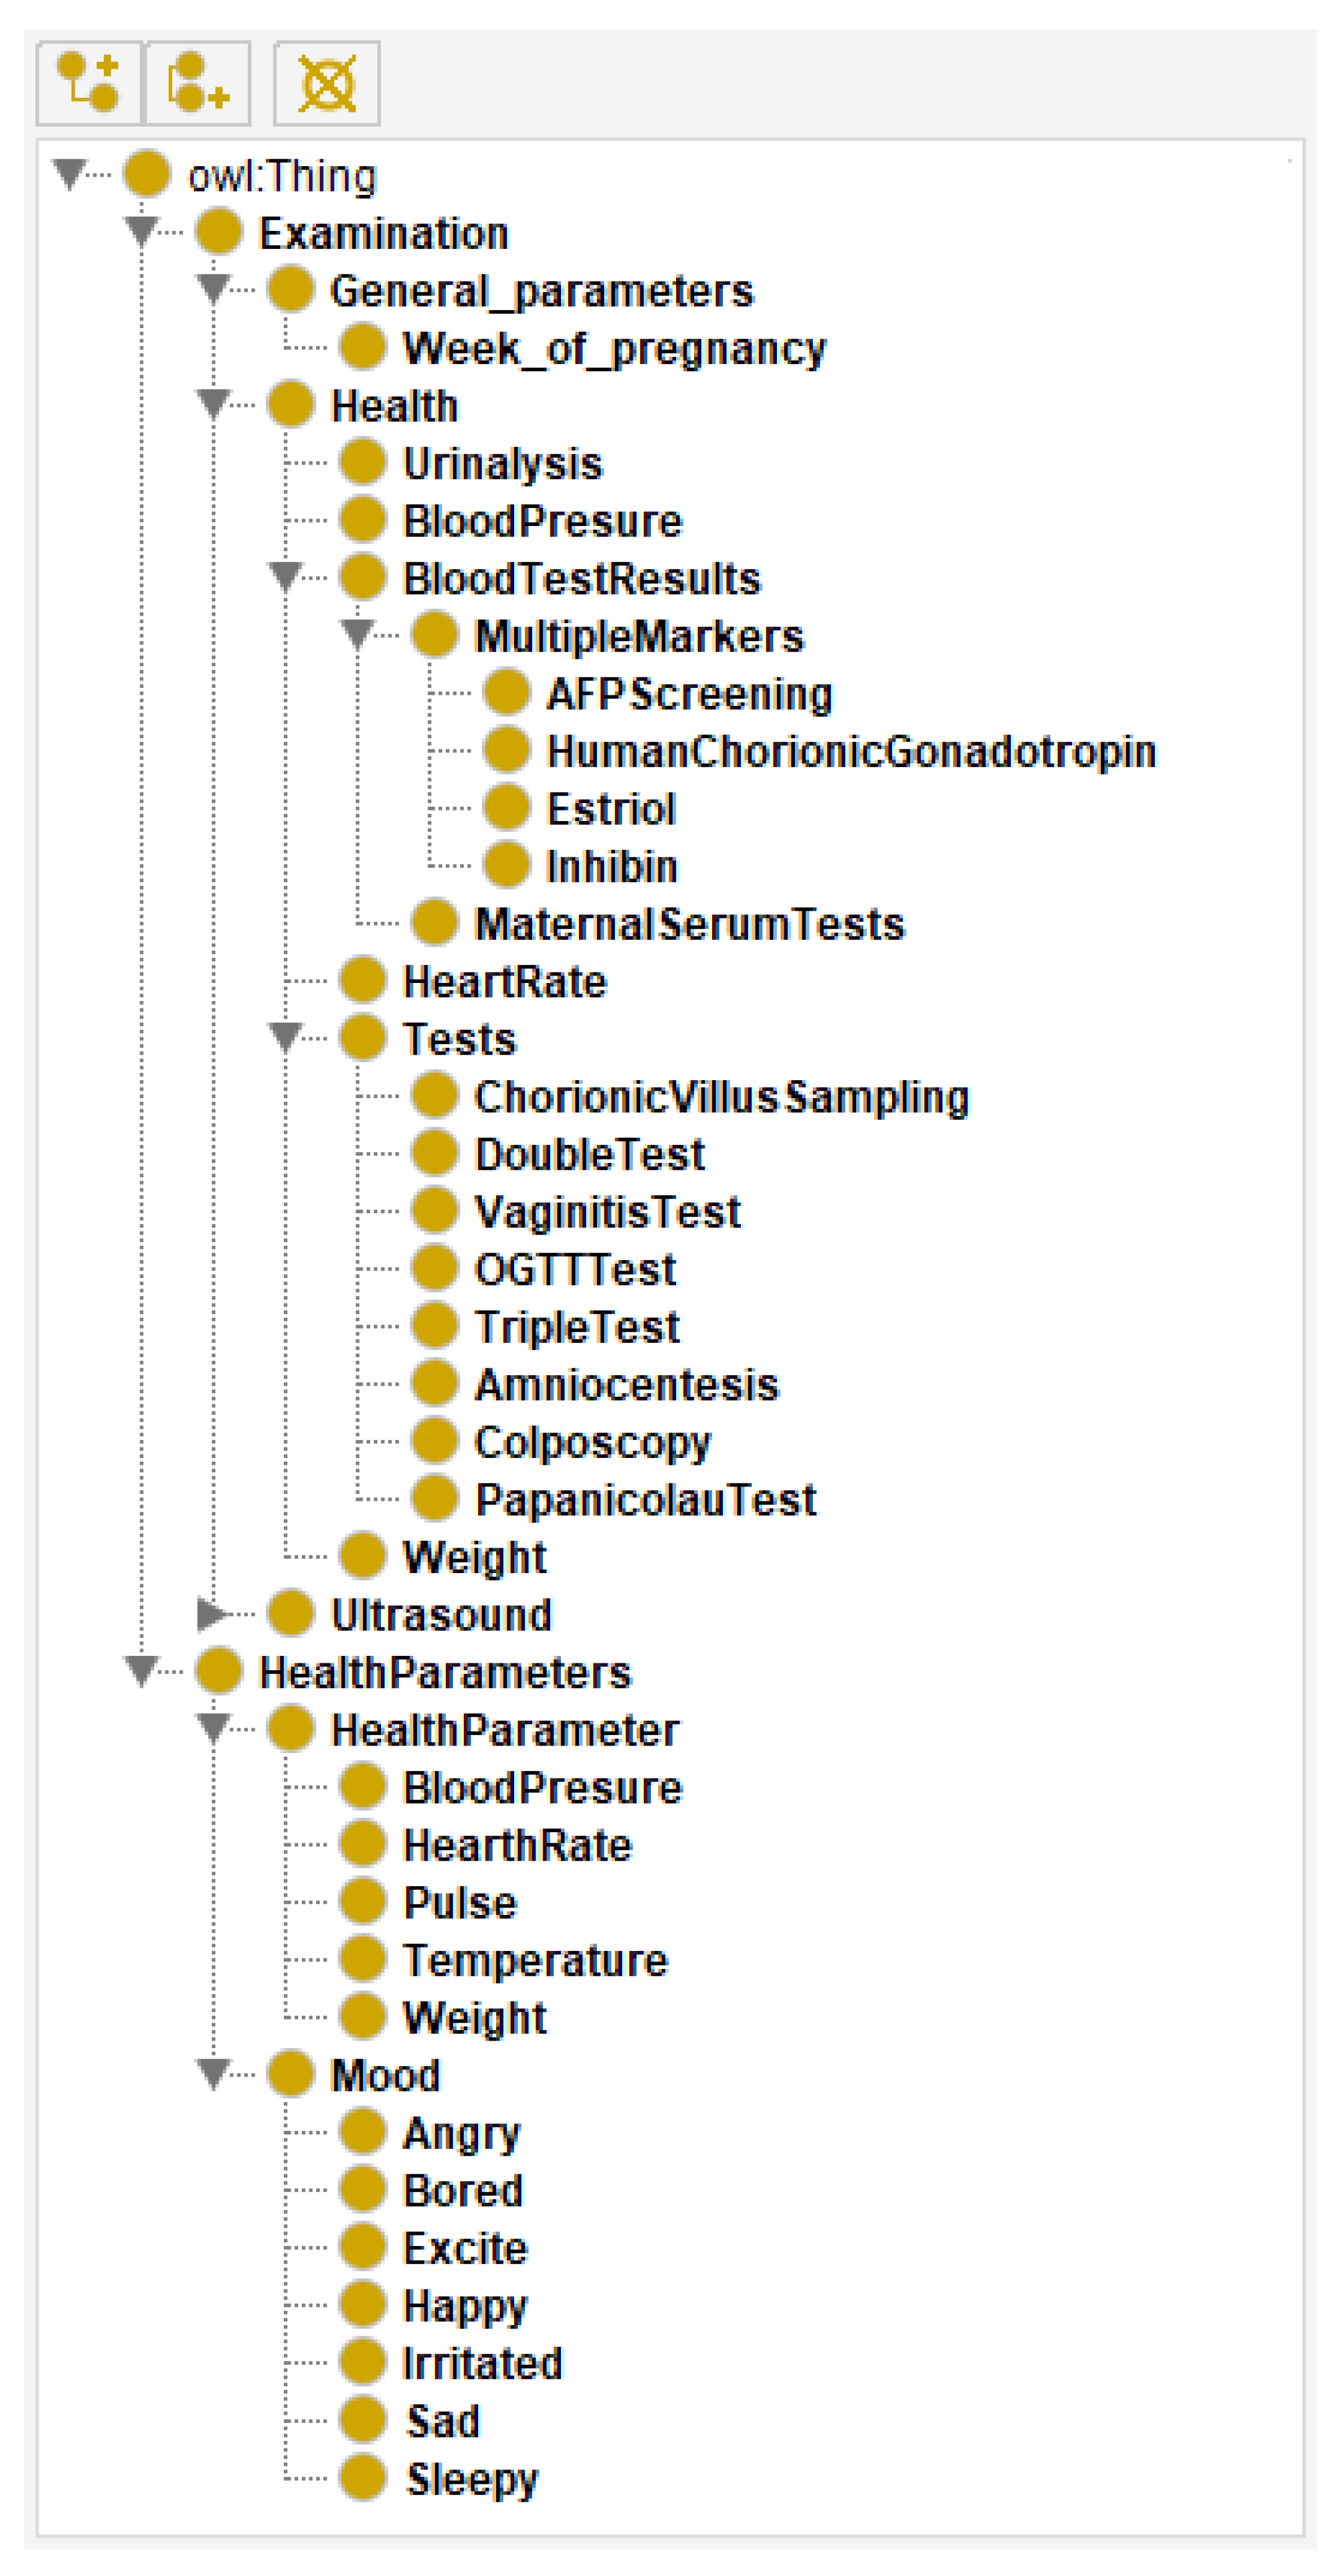Select the Irritated mood class
The height and width of the screenshot is (2576, 1344).
point(483,2363)
